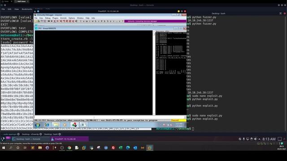Expand the Kali system tray arrow
Viewport: 287px width, 161px height.
tap(259, 139)
